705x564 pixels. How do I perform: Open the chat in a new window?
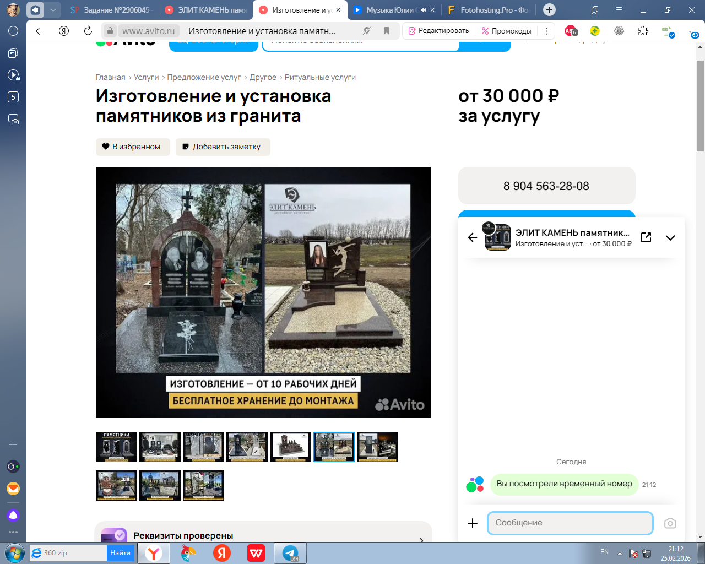(x=646, y=237)
